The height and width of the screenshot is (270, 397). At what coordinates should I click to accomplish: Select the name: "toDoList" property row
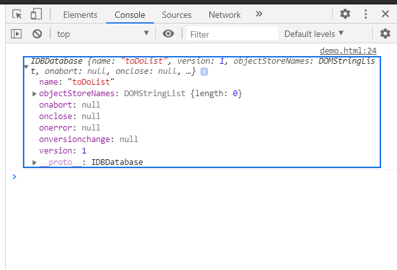tap(77, 82)
